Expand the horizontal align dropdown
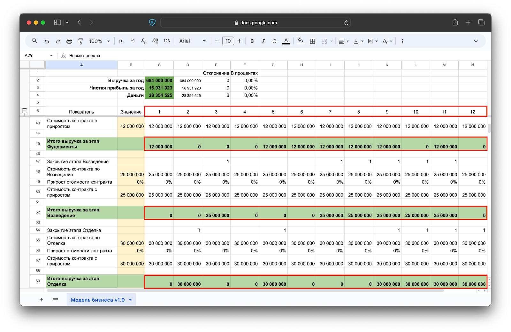This screenshot has width=511, height=332. coord(344,41)
